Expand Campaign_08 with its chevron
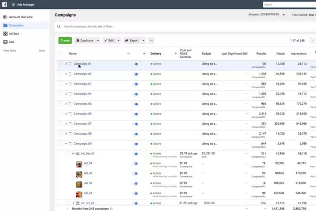The height and width of the screenshot is (211, 316). coord(66,134)
